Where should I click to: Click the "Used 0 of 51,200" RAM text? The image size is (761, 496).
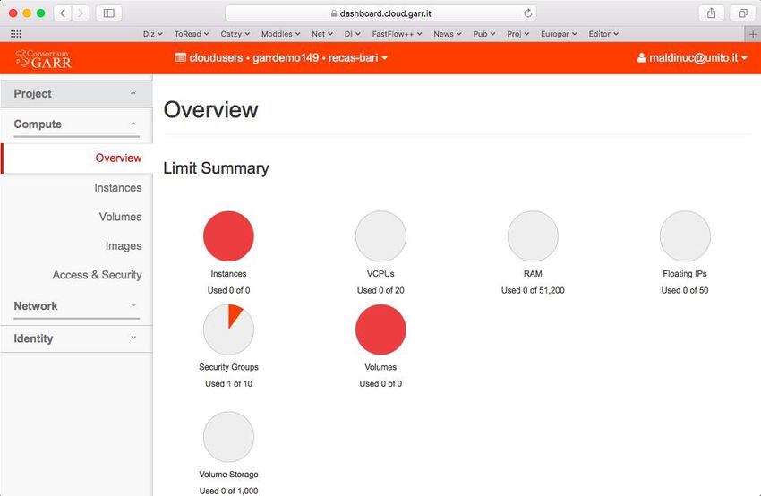tap(533, 290)
